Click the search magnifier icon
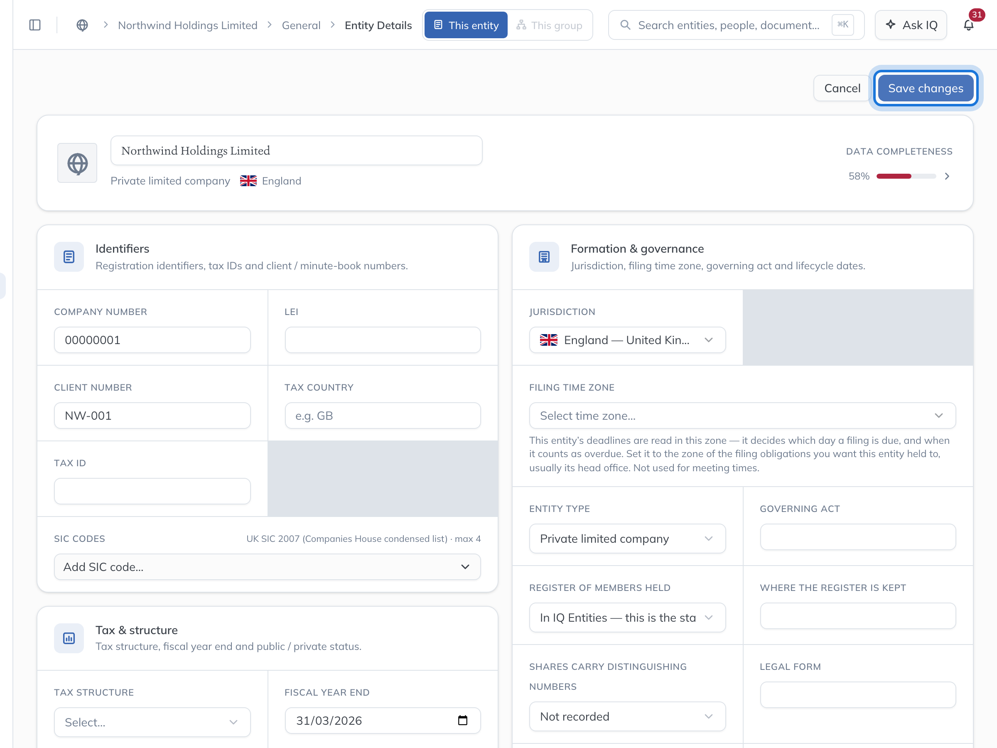 [625, 25]
